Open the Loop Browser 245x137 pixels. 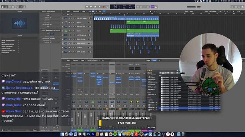click(239, 7)
